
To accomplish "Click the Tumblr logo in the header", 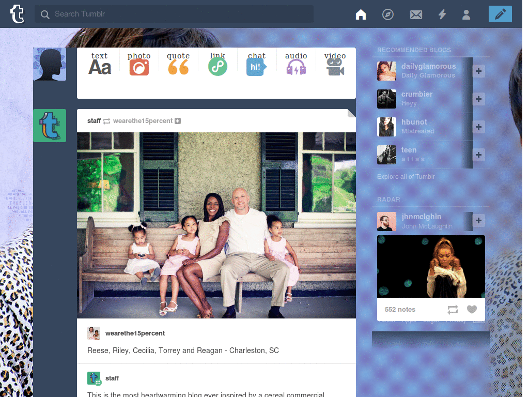I will pyautogui.click(x=17, y=14).
